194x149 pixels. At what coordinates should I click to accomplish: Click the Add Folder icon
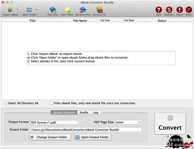pyautogui.click(x=67, y=10)
